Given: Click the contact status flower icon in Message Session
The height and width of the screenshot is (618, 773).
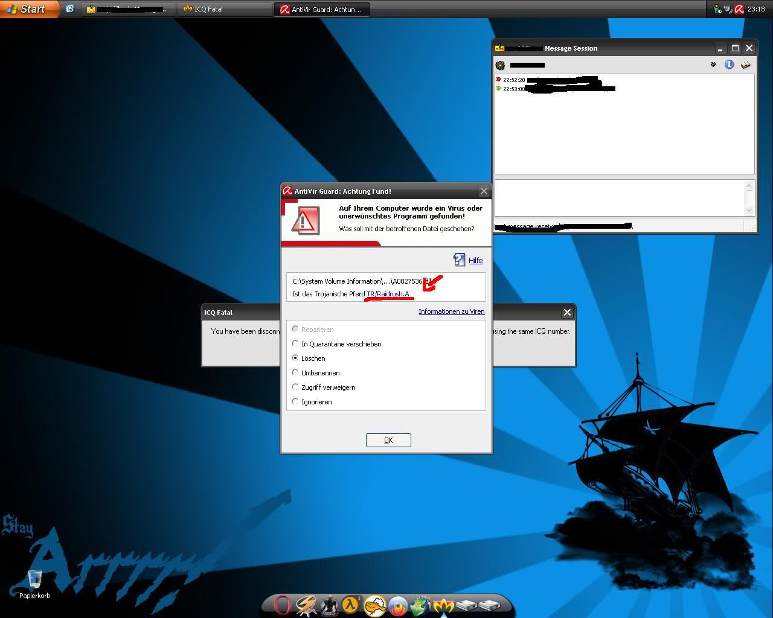Looking at the screenshot, I should click(x=500, y=65).
